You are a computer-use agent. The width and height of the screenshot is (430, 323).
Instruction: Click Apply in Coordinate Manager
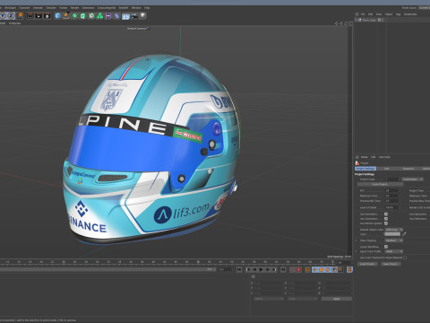point(336,299)
